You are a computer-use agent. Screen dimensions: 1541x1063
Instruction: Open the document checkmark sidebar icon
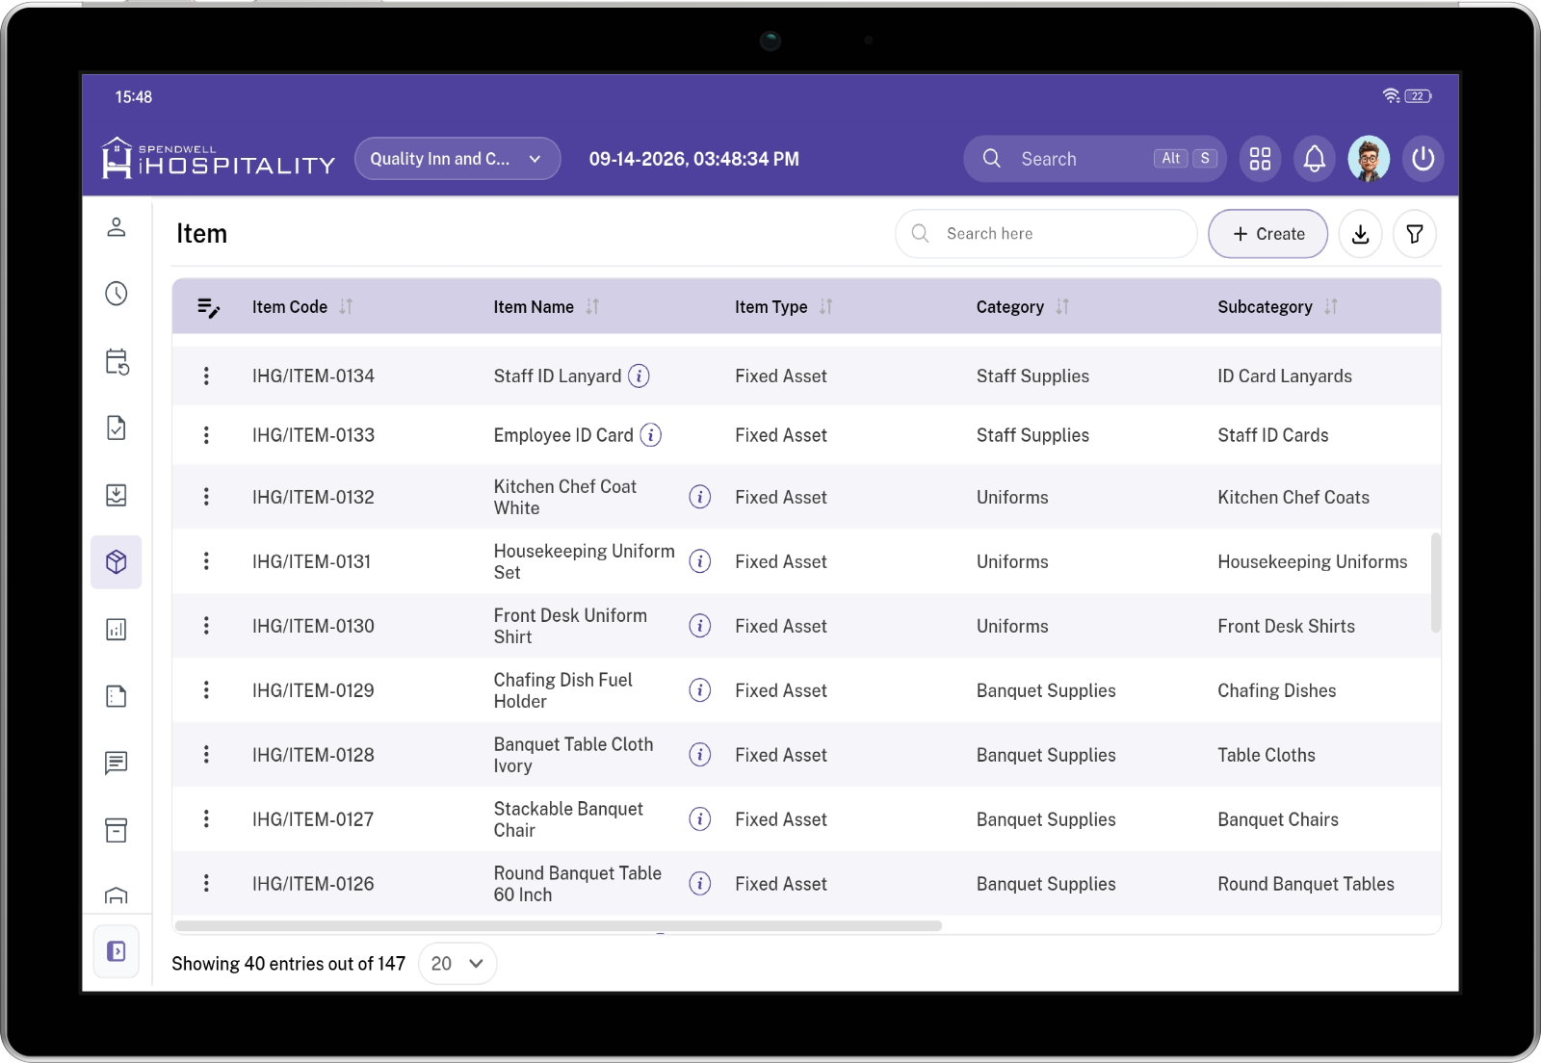[117, 428]
